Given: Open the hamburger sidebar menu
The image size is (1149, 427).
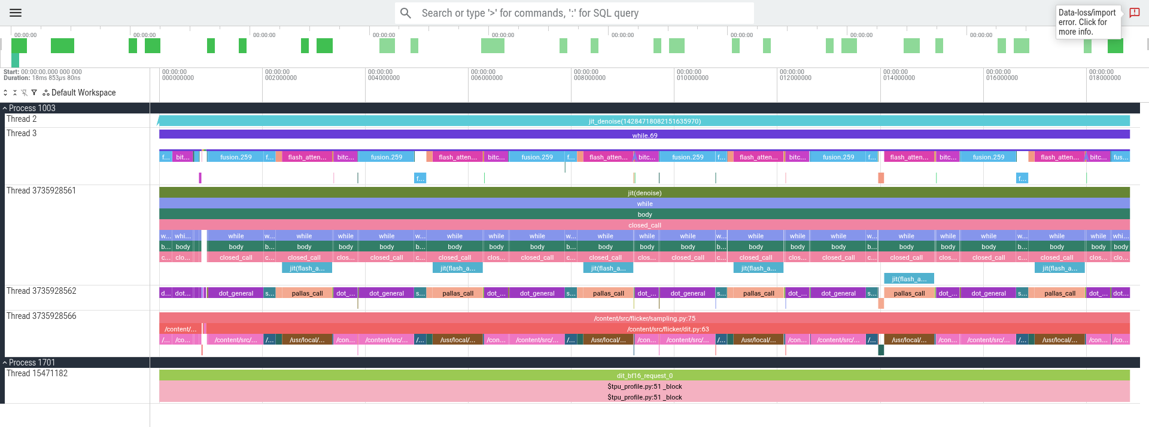Looking at the screenshot, I should click(16, 13).
